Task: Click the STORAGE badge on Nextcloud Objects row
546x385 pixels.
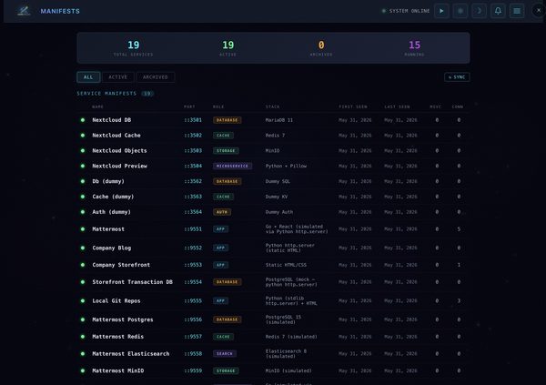Action: click(x=226, y=150)
